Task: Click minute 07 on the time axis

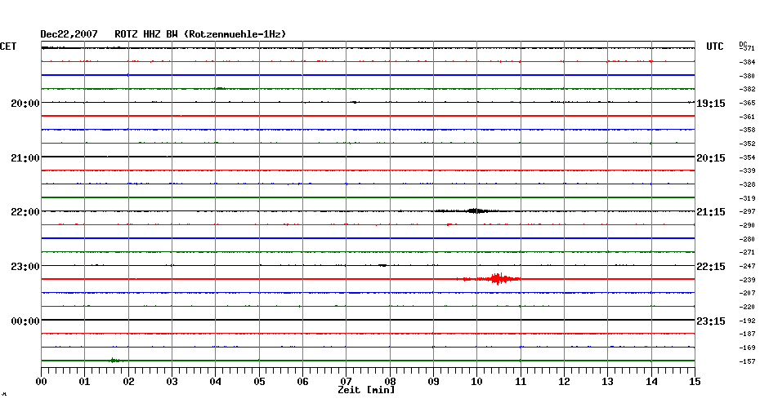Action: pos(346,381)
